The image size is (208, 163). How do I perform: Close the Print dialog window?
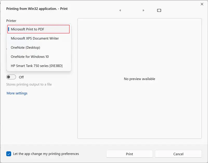pos(202,4)
